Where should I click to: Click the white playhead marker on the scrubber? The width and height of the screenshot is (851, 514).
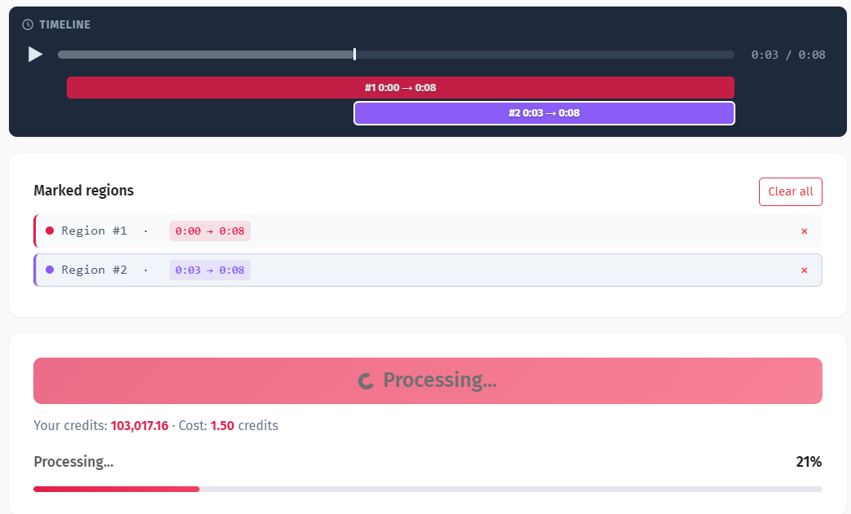coord(354,55)
